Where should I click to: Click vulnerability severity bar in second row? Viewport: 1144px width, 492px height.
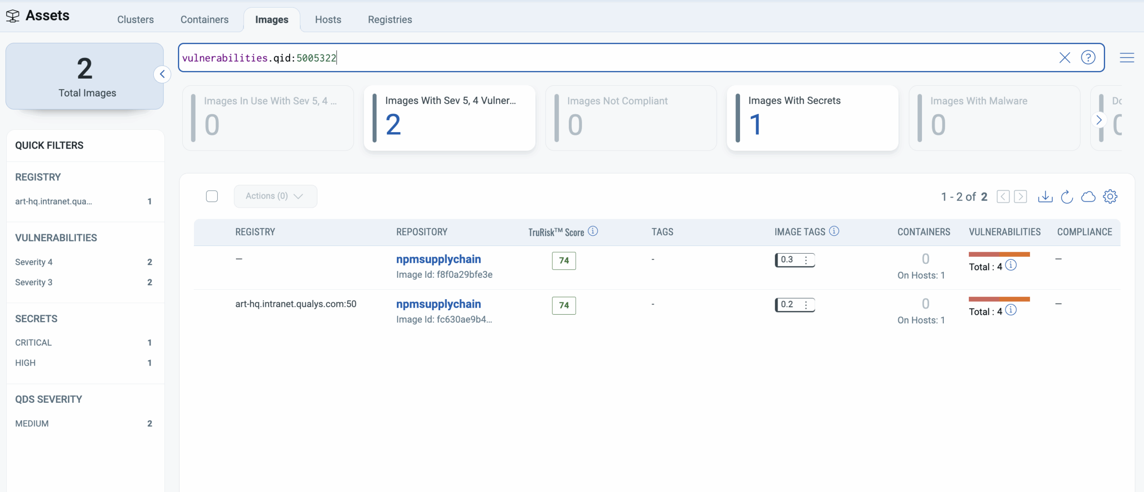coord(999,299)
